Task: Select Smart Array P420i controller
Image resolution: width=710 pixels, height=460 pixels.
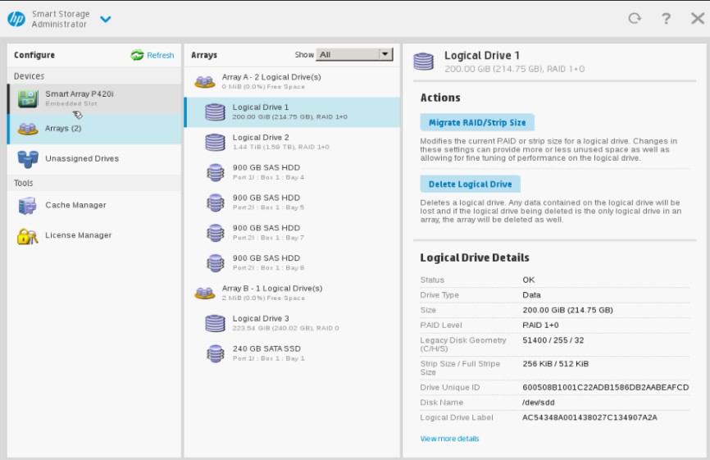Action: click(x=80, y=98)
